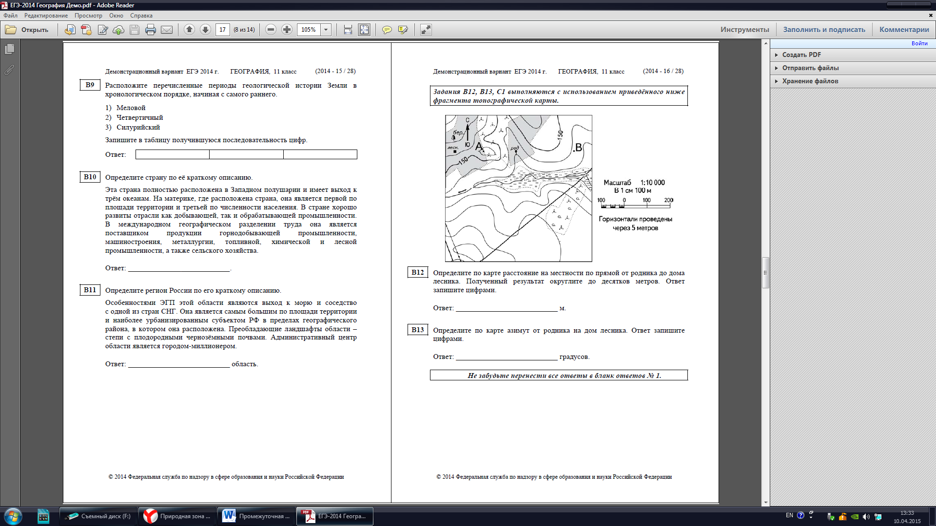
Task: Go to previous page with up arrow
Action: [189, 30]
